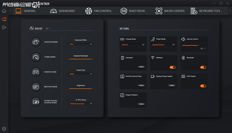232x133 pixels.
Task: Click the fan icon for Fan Control
Action: click(x=89, y=11)
